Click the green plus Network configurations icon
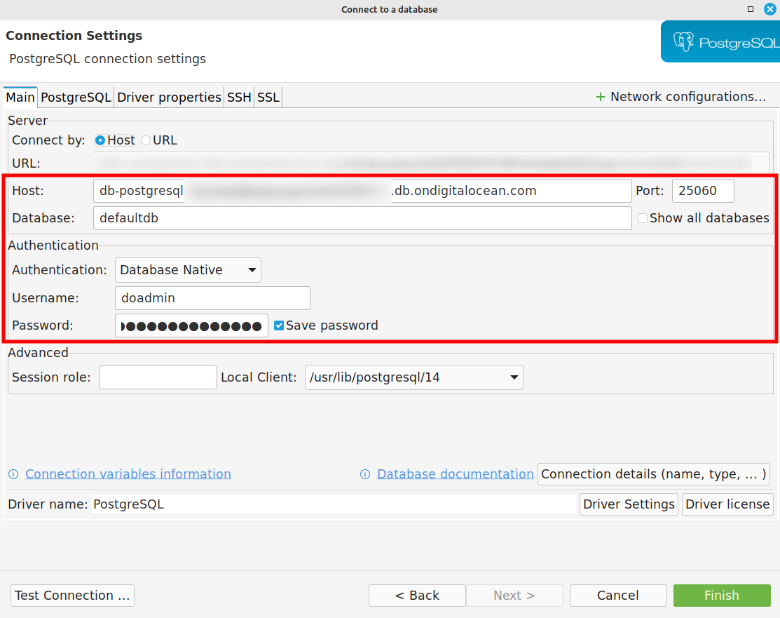This screenshot has width=780, height=618. (600, 97)
